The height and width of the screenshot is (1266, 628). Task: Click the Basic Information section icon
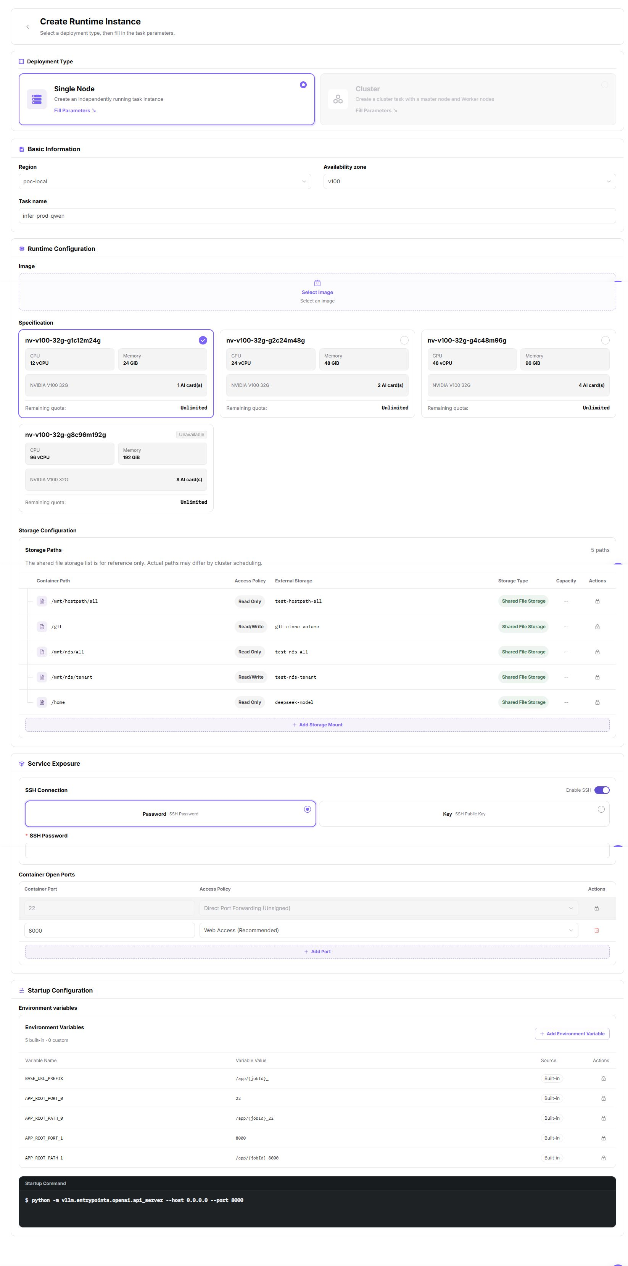[22, 149]
